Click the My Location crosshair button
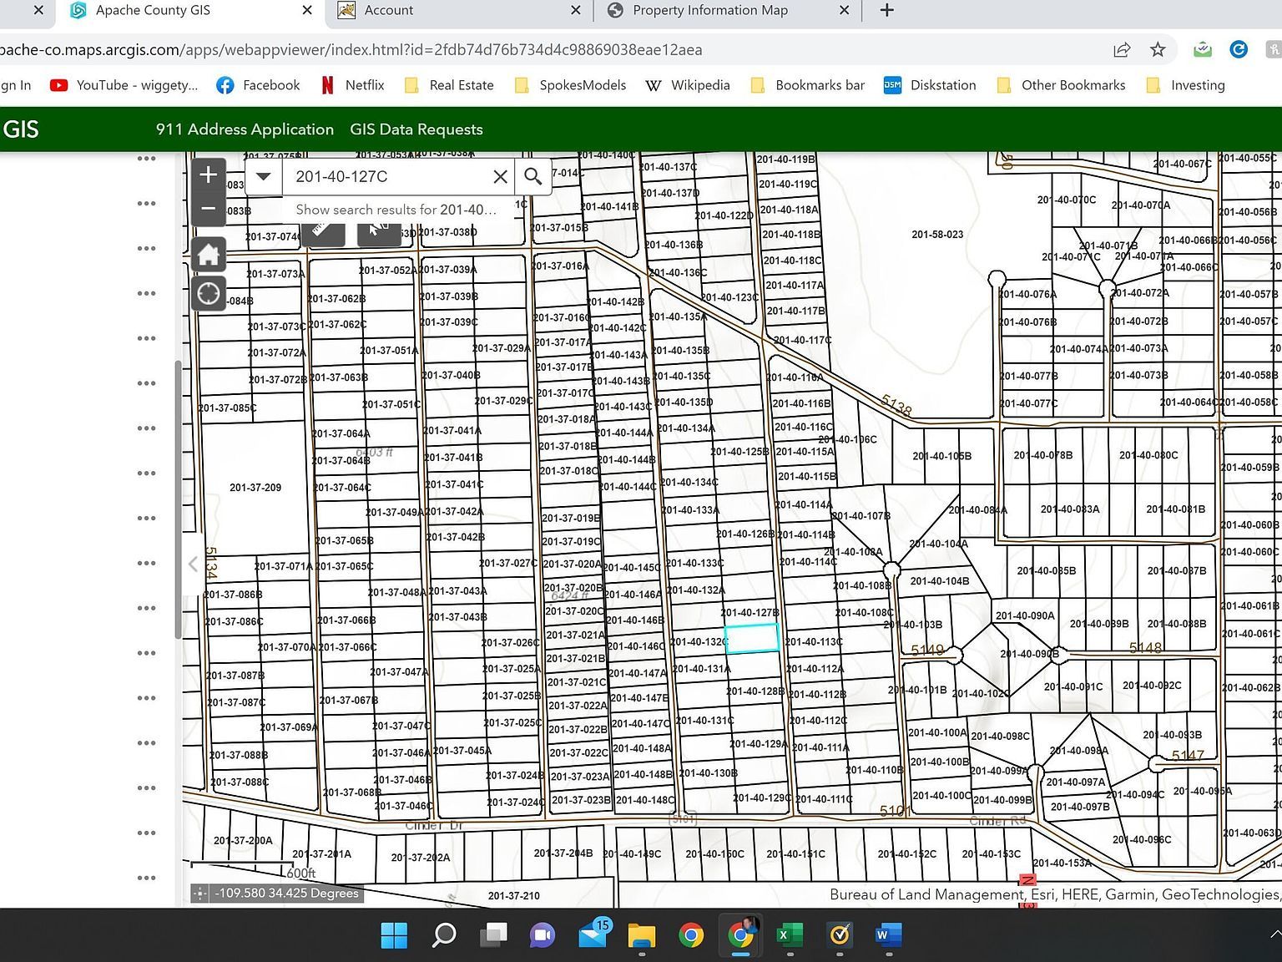The height and width of the screenshot is (962, 1282). [x=209, y=294]
